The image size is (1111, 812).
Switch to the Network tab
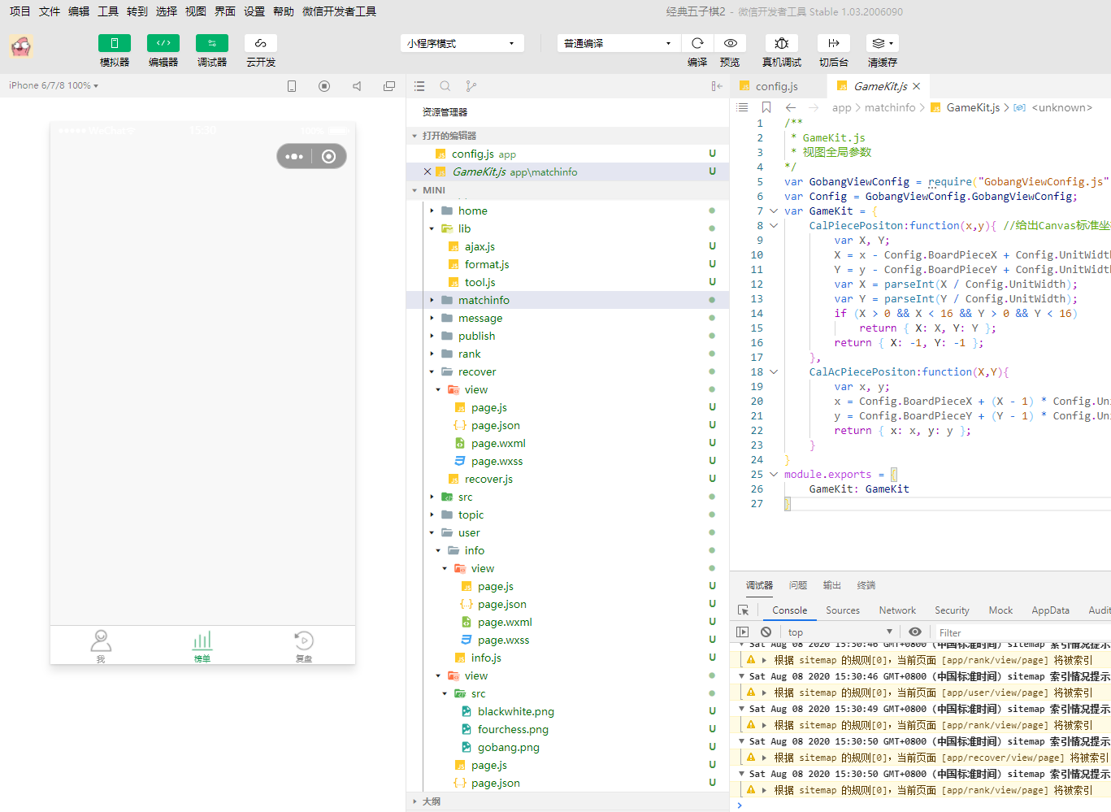coord(896,610)
